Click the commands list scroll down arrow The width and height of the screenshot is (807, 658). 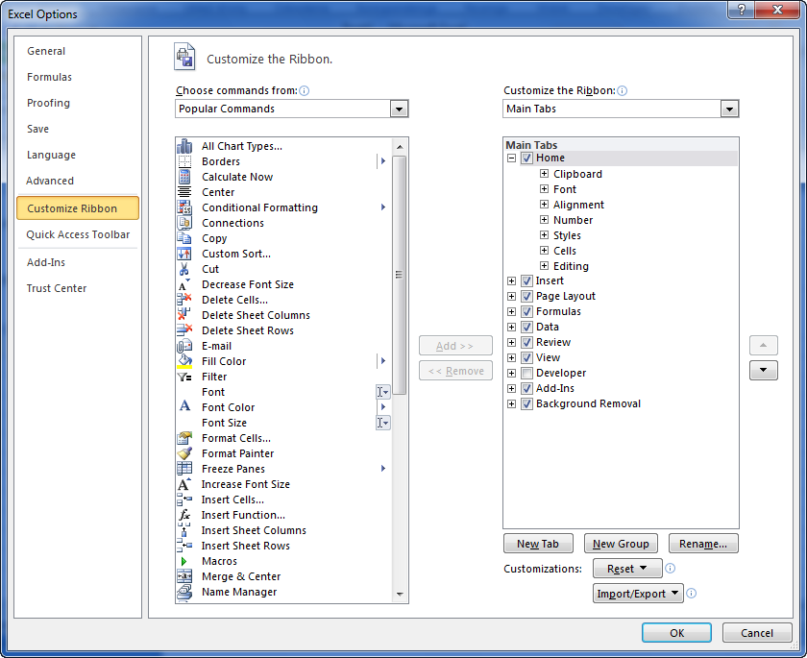(x=400, y=595)
